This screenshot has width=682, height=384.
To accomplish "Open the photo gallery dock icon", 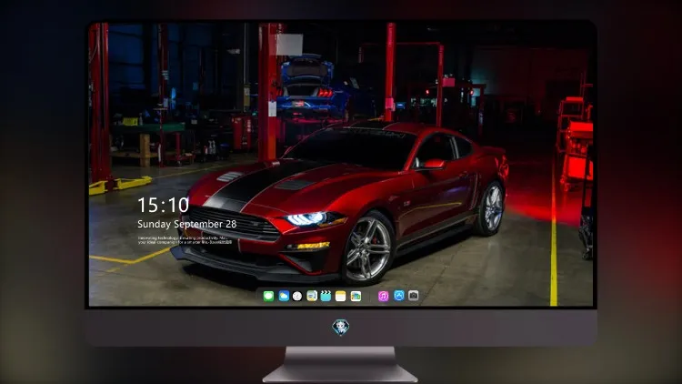I will (356, 296).
